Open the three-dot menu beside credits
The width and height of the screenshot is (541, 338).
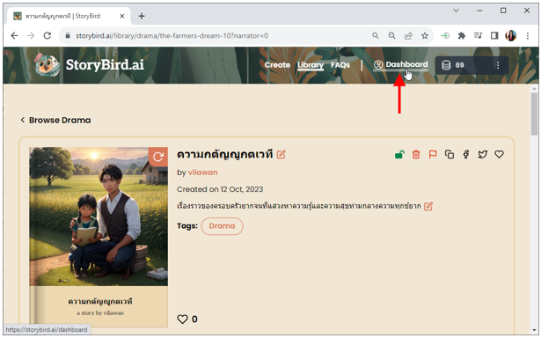click(498, 65)
